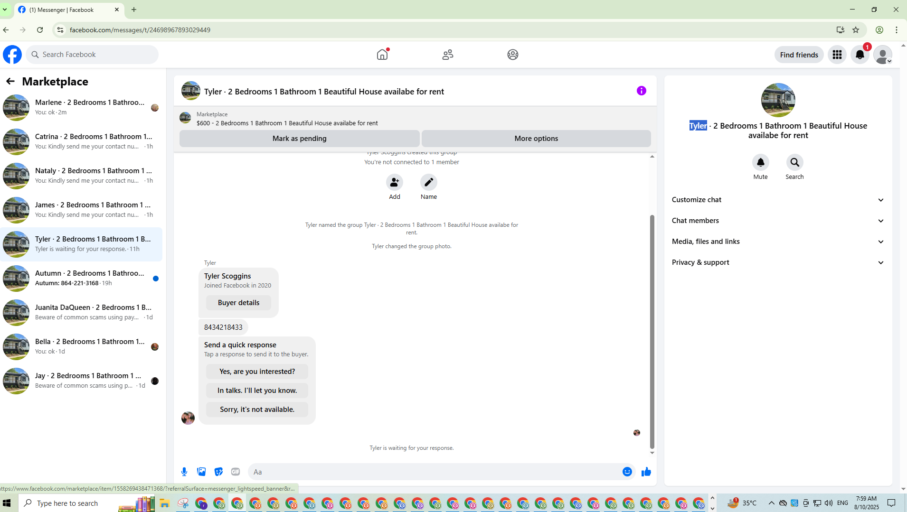Expand Privacy & support section
Viewport: 907px width, 512px height.
coord(778,262)
